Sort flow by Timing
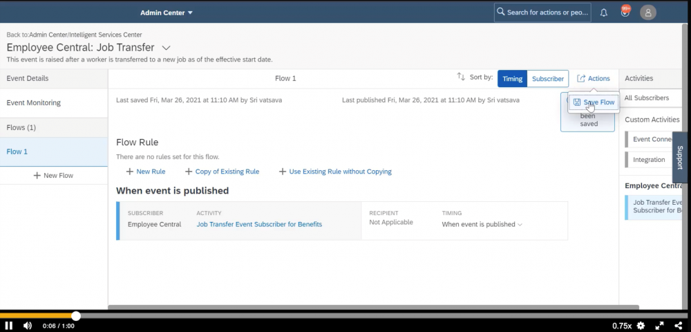 (513, 78)
